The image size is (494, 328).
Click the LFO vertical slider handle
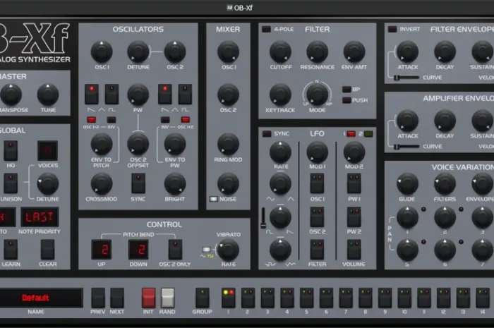coord(263,225)
